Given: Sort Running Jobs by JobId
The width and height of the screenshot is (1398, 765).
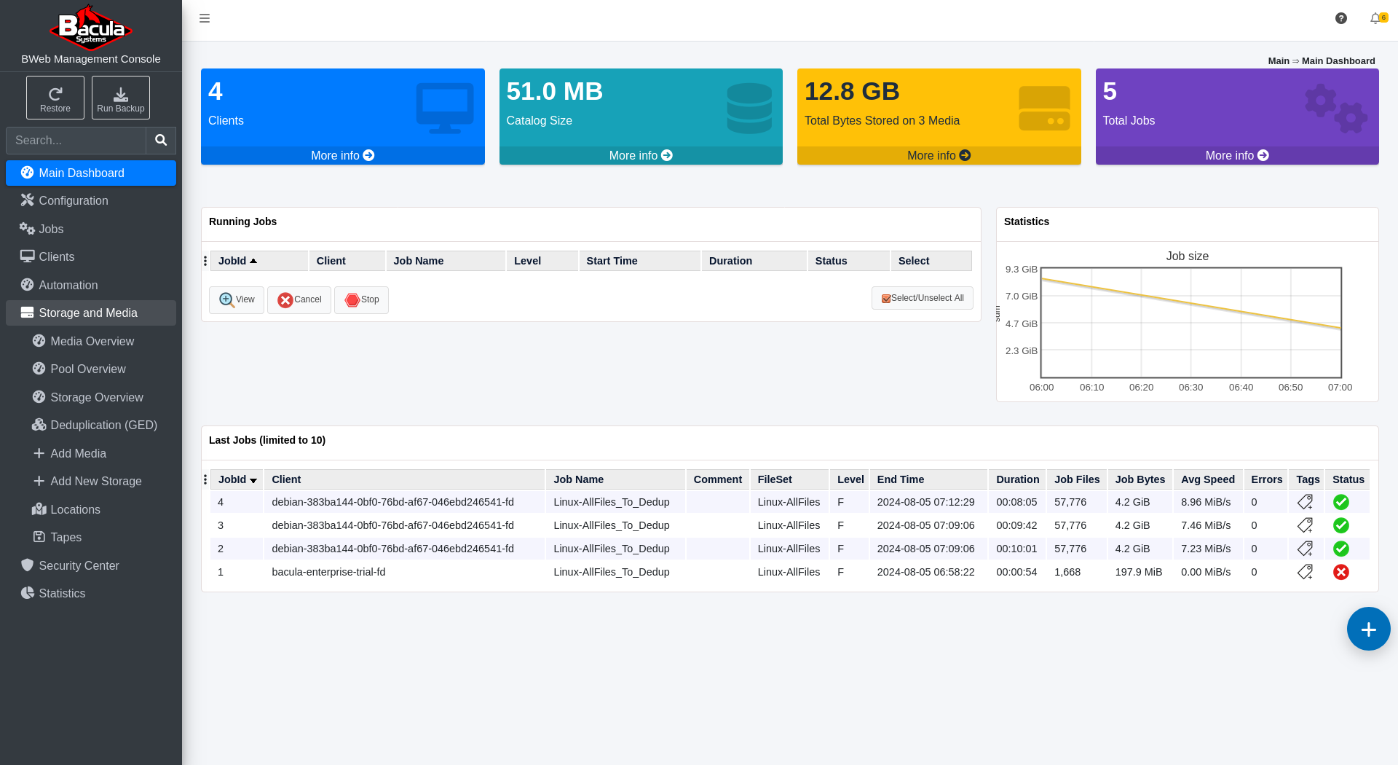Looking at the screenshot, I should click(259, 261).
